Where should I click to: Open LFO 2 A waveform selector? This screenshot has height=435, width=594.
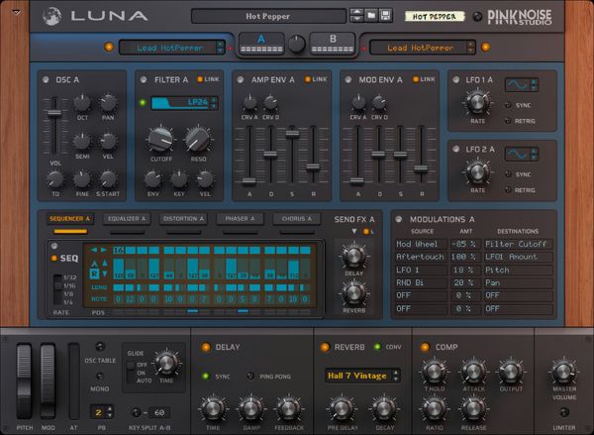click(522, 154)
